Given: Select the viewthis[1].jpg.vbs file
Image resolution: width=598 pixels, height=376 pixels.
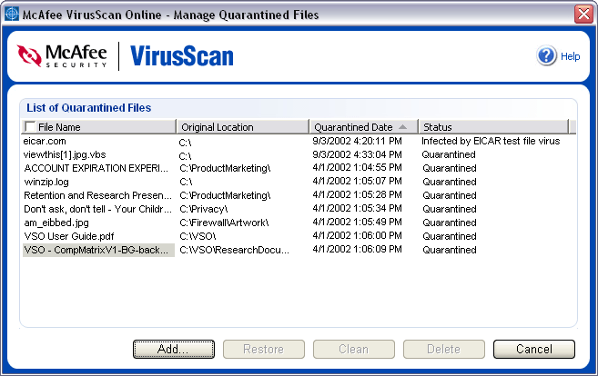Looking at the screenshot, I should [65, 155].
